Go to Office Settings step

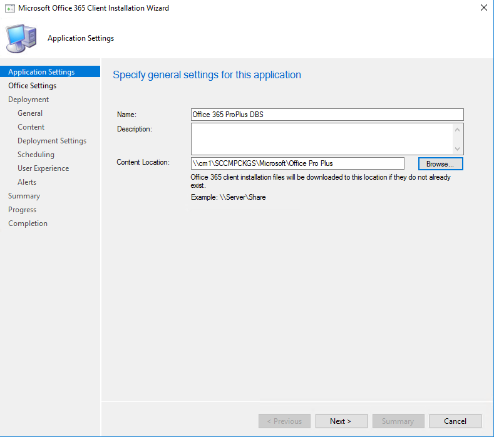[x=32, y=86]
